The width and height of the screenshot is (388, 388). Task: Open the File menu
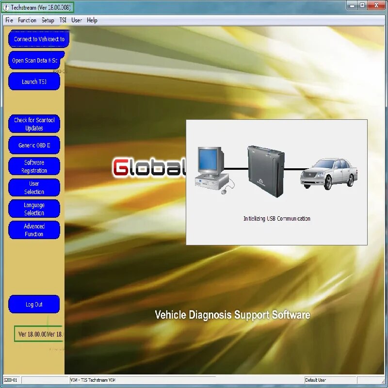[x=9, y=20]
